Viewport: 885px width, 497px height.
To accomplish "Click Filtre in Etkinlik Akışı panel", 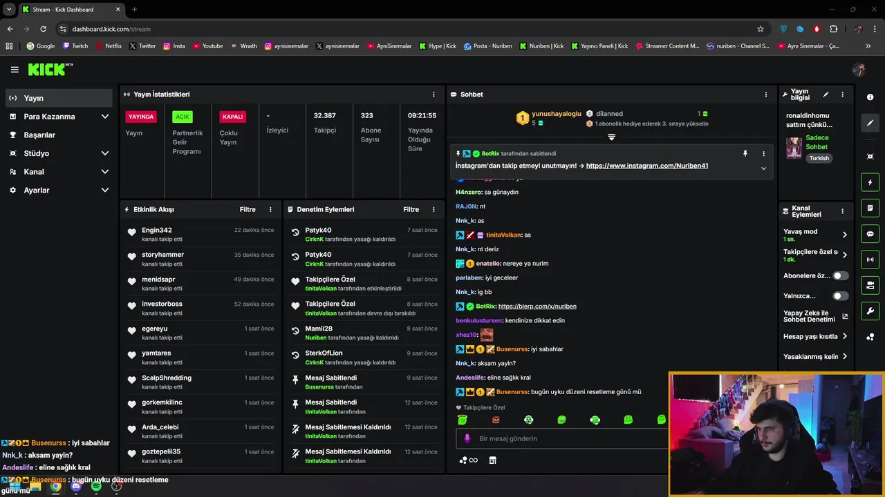I will [248, 209].
